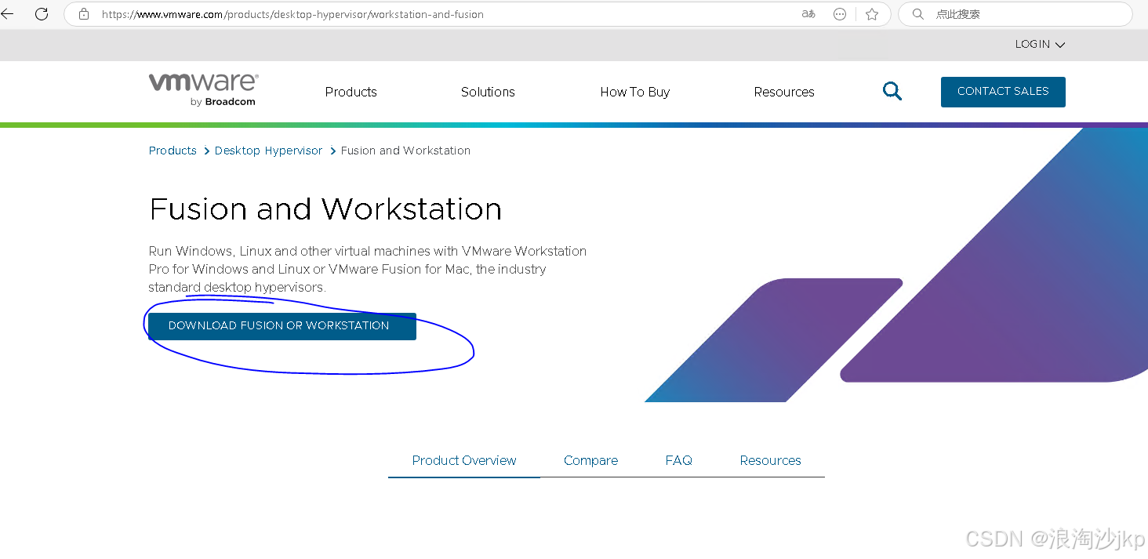This screenshot has width=1148, height=559.
Task: Expand the LOGIN dropdown
Action: 1040,45
